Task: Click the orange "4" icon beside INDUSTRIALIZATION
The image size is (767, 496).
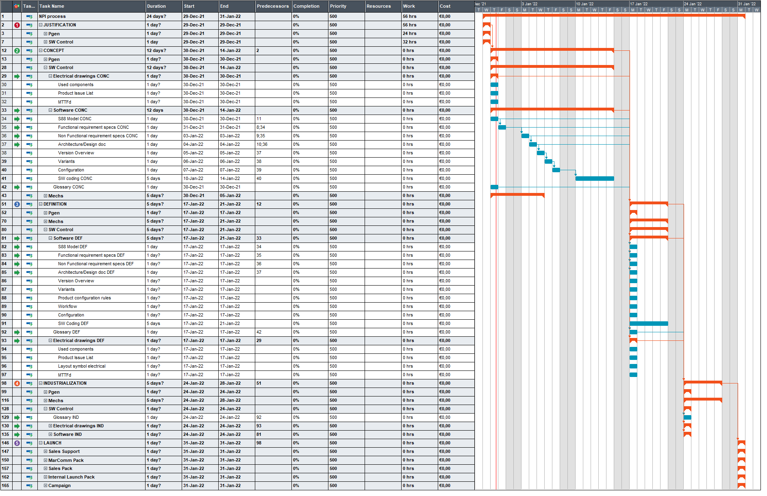Action: pos(16,383)
